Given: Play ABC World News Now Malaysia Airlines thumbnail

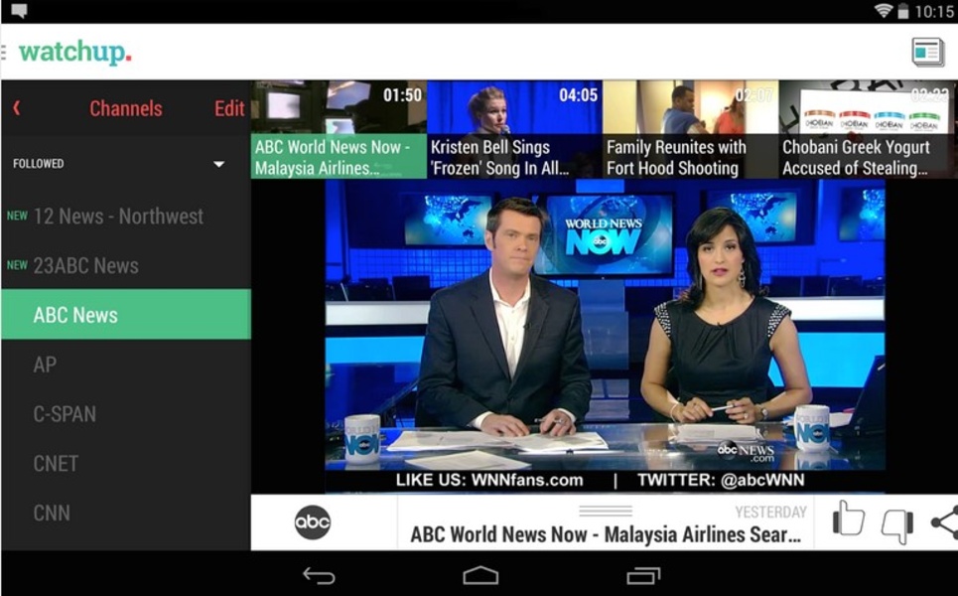Looking at the screenshot, I should coord(339,129).
